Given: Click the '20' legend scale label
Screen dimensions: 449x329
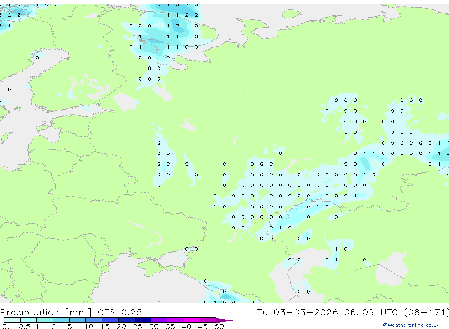Looking at the screenshot, I should pos(121,326).
